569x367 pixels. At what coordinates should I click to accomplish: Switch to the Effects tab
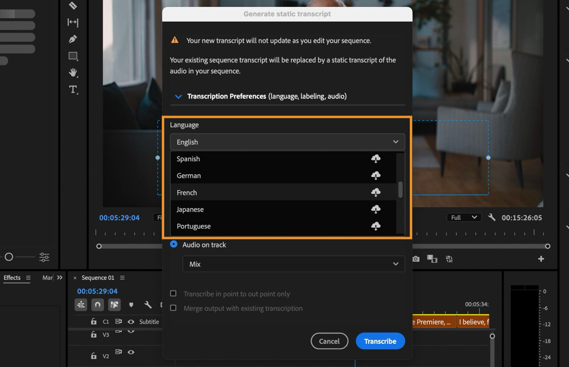click(12, 277)
